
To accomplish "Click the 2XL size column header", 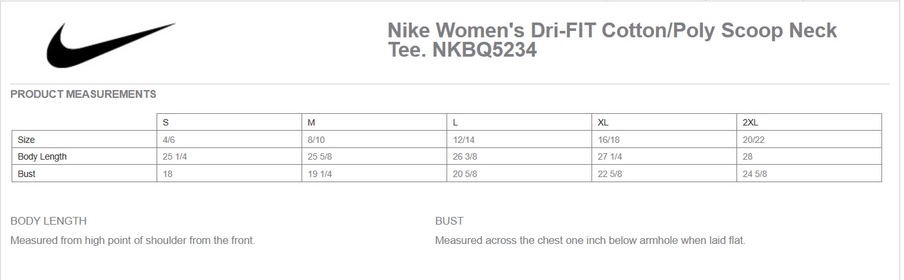I will point(751,122).
